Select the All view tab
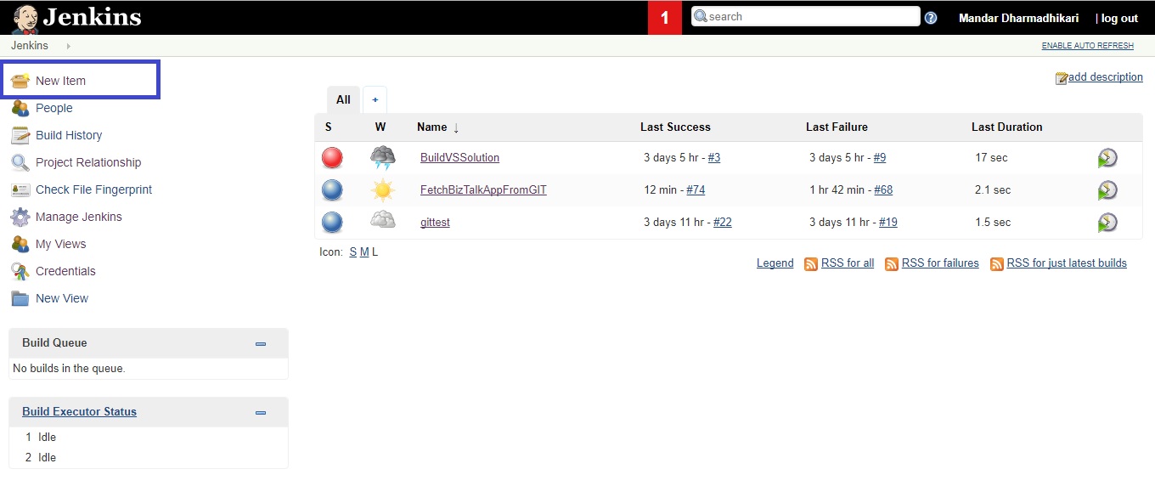This screenshot has height=486, width=1155. point(343,99)
